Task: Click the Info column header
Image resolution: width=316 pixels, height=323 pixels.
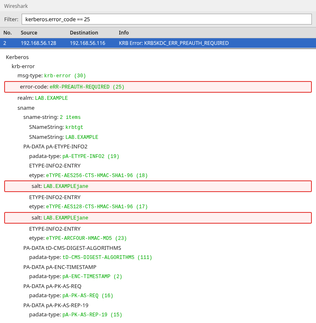Action: pos(123,33)
